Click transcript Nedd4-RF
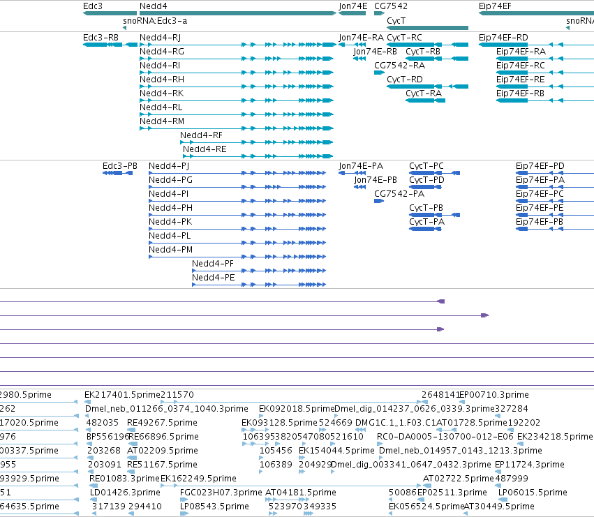This screenshot has height=517, width=594. tap(257, 142)
